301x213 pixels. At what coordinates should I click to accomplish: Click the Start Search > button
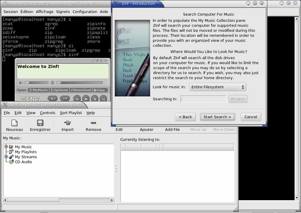coord(217,117)
